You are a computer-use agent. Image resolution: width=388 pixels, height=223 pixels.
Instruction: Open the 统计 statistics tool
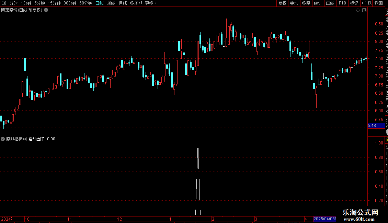click(318, 3)
